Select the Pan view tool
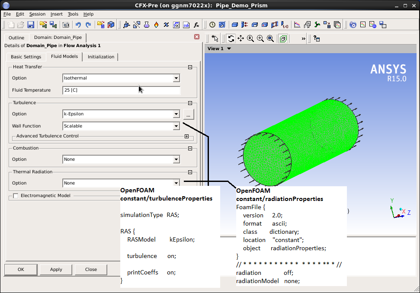The width and height of the screenshot is (420, 293). pos(241,38)
